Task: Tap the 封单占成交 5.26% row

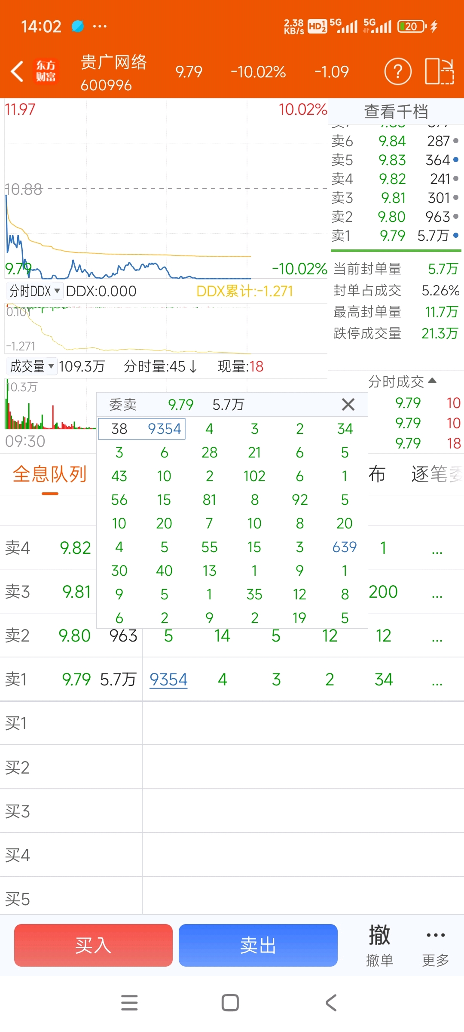Action: (396, 290)
